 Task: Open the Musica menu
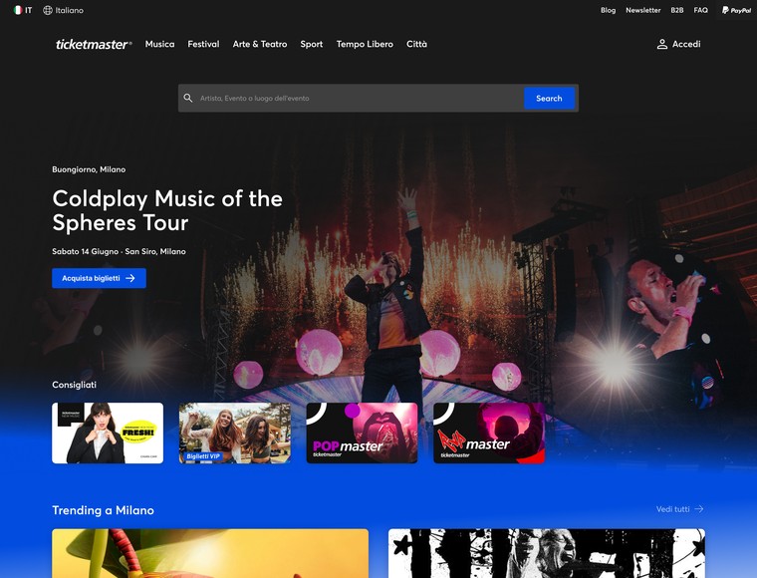pyautogui.click(x=159, y=44)
